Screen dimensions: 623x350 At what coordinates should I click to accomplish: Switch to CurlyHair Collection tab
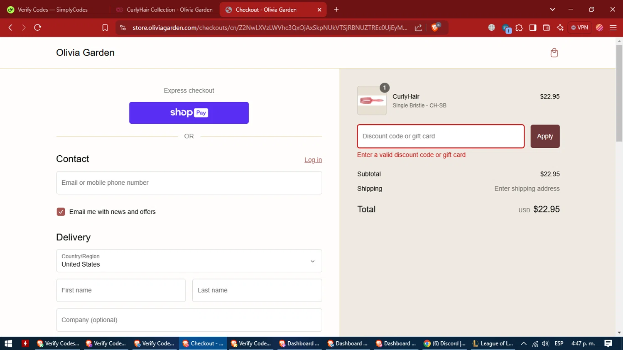tap(165, 10)
